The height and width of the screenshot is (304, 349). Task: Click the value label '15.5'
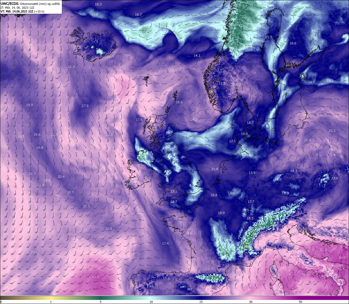coord(269,37)
